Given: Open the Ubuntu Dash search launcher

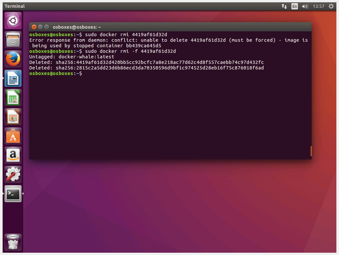Looking at the screenshot, I should pyautogui.click(x=13, y=21).
